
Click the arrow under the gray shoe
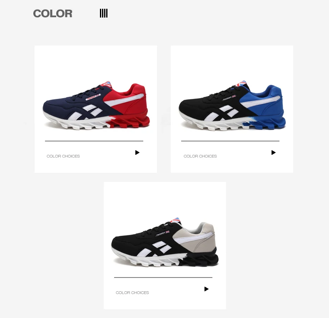206,289
